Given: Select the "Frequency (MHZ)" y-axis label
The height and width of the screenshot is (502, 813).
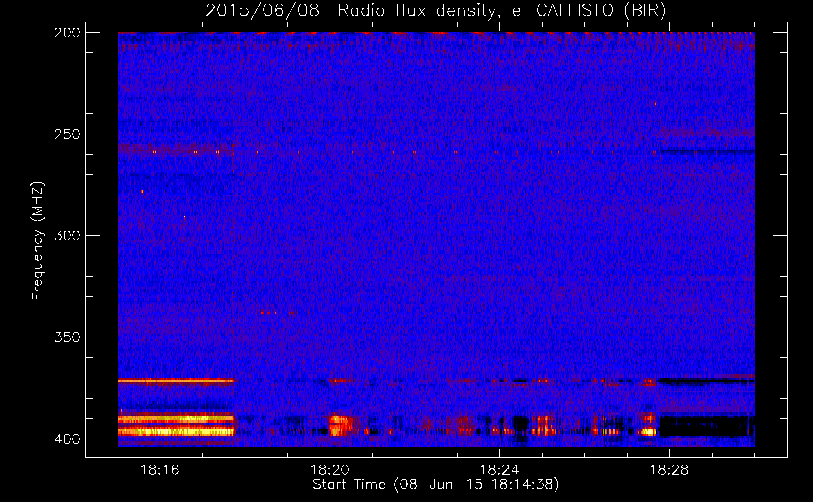Looking at the screenshot, I should coord(38,241).
